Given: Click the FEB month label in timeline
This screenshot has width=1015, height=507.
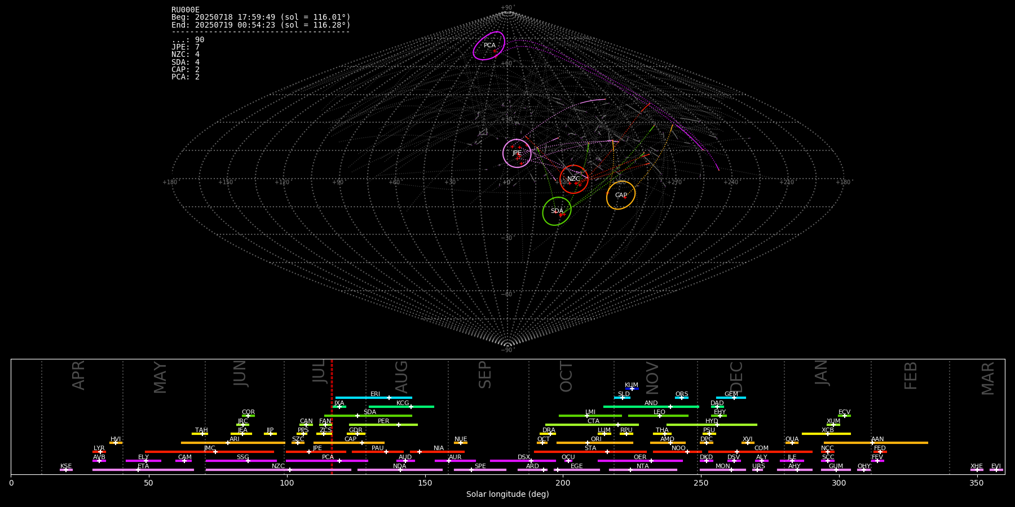Looking at the screenshot, I should click(x=911, y=376).
